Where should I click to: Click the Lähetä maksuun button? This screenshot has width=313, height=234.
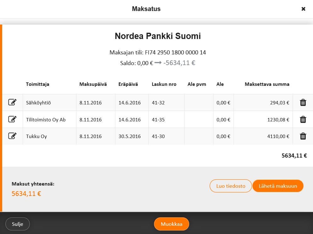278,186
